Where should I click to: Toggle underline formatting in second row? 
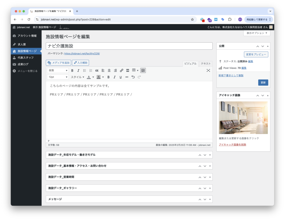(x=121, y=77)
